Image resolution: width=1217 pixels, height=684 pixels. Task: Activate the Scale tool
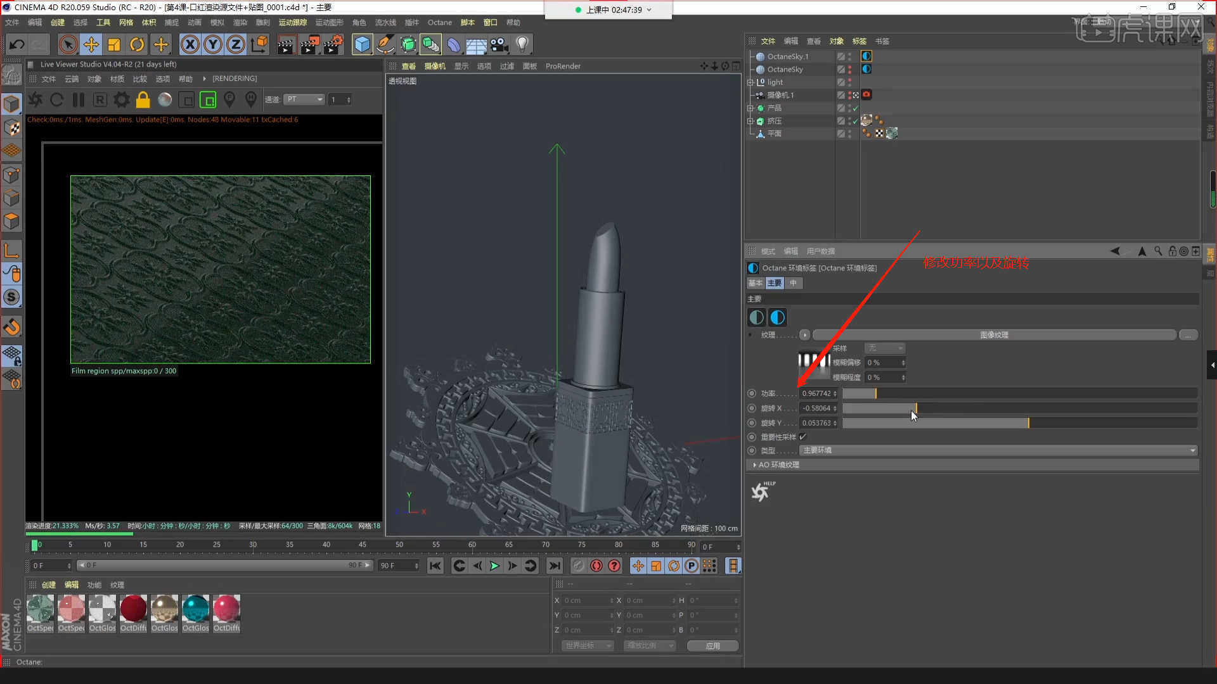click(x=114, y=44)
